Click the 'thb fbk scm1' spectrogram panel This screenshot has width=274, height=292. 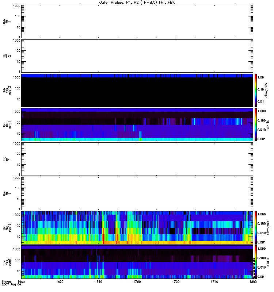pyautogui.click(x=137, y=124)
